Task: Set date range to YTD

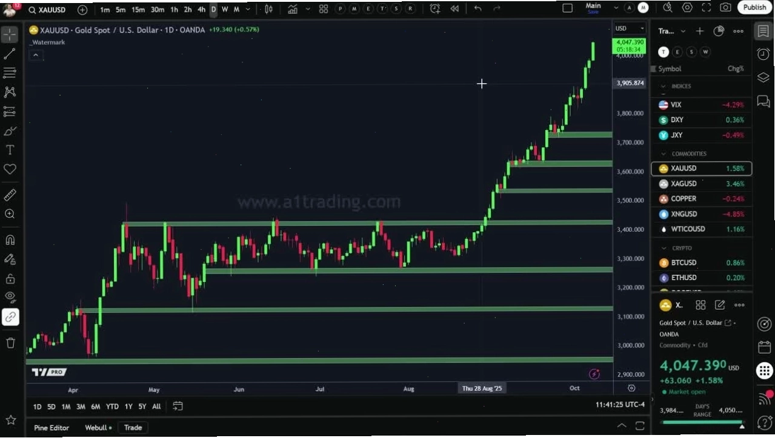Action: click(x=112, y=407)
